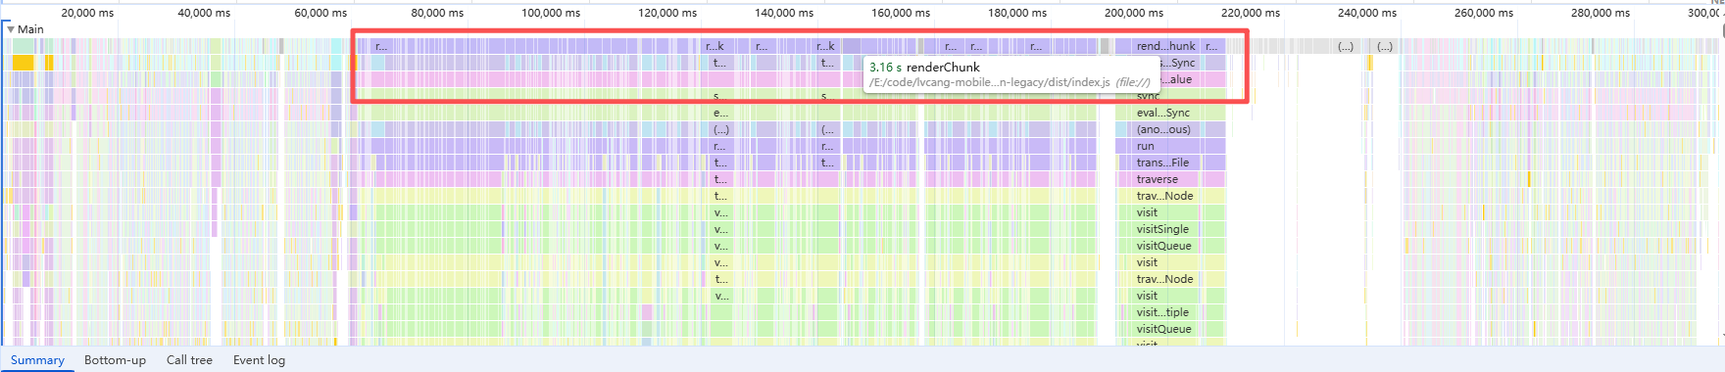Collapse the Main thread track triangle
1725x372 pixels.
(x=11, y=29)
